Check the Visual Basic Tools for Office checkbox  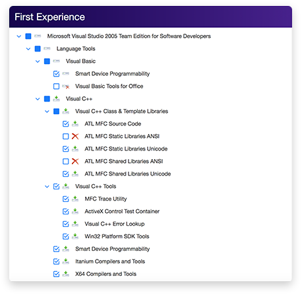57,86
